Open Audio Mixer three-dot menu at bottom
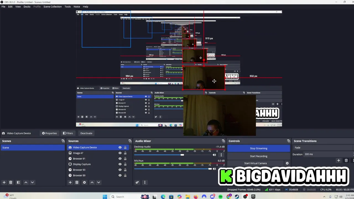Image resolution: width=354 pixels, height=199 pixels. [145, 182]
